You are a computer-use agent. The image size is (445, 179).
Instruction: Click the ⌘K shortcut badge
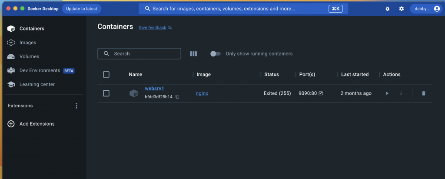[336, 9]
